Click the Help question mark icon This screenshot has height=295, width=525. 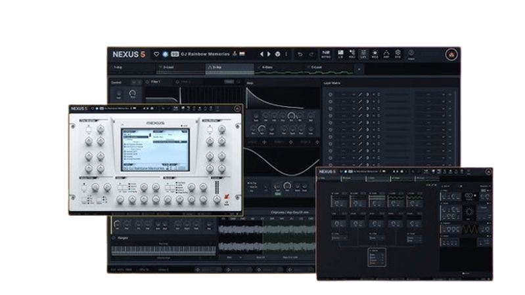411,54
